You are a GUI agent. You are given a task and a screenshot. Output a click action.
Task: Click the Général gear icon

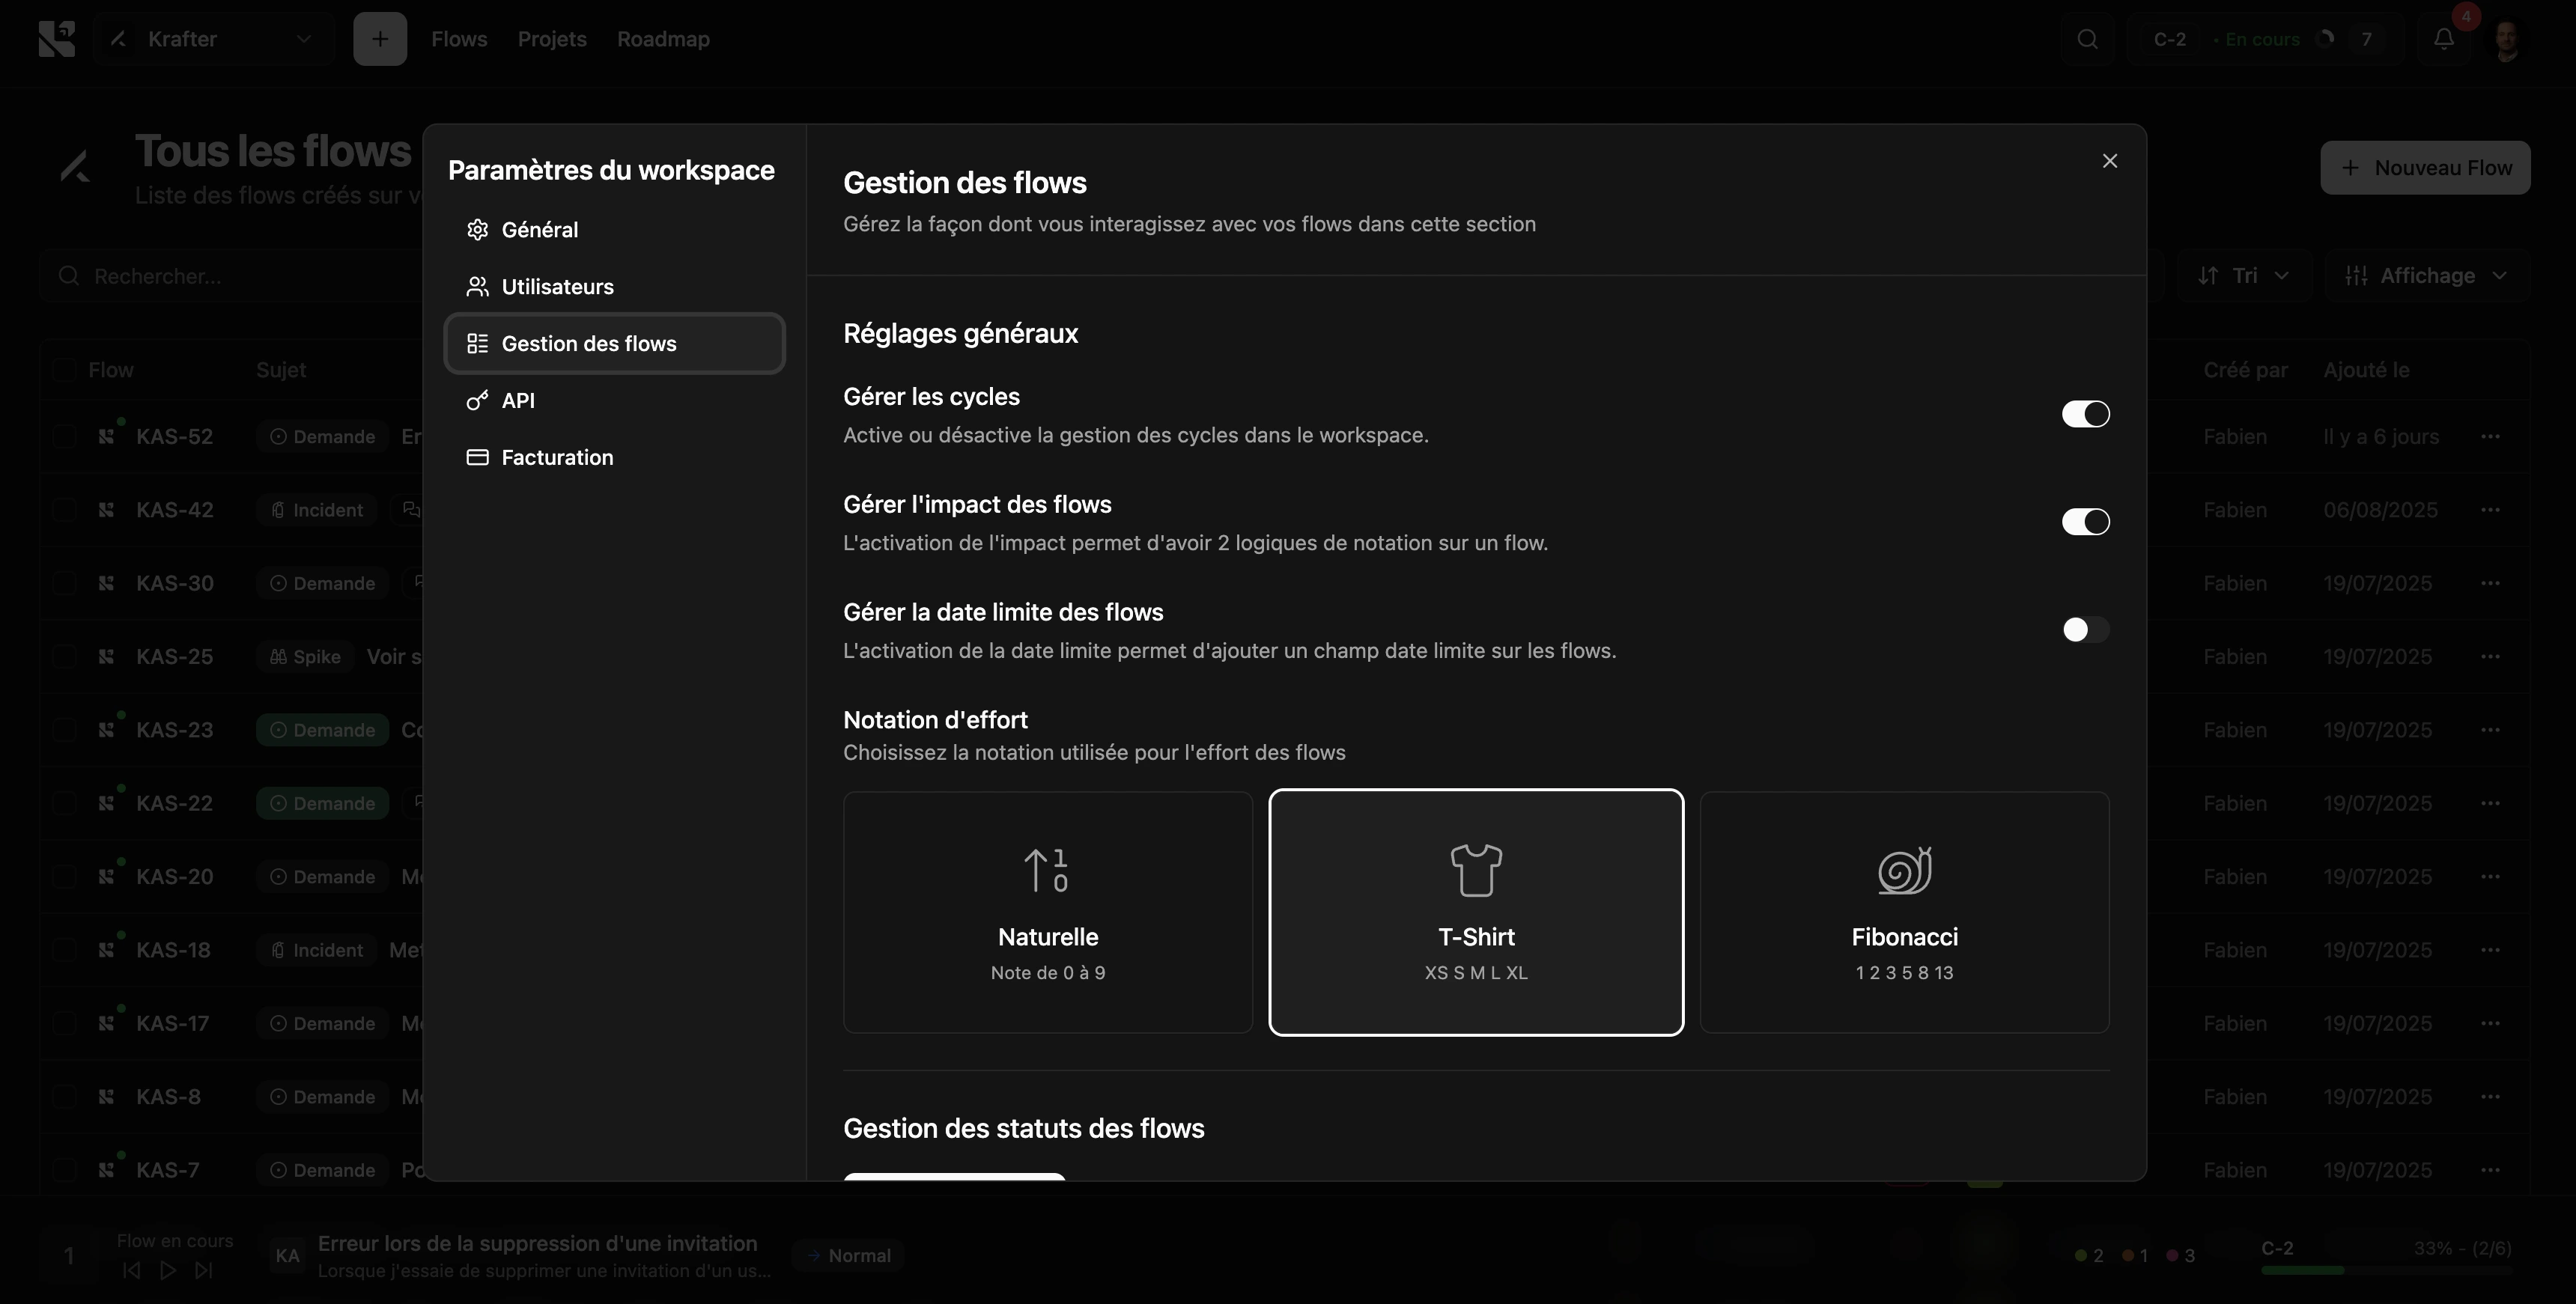point(478,230)
